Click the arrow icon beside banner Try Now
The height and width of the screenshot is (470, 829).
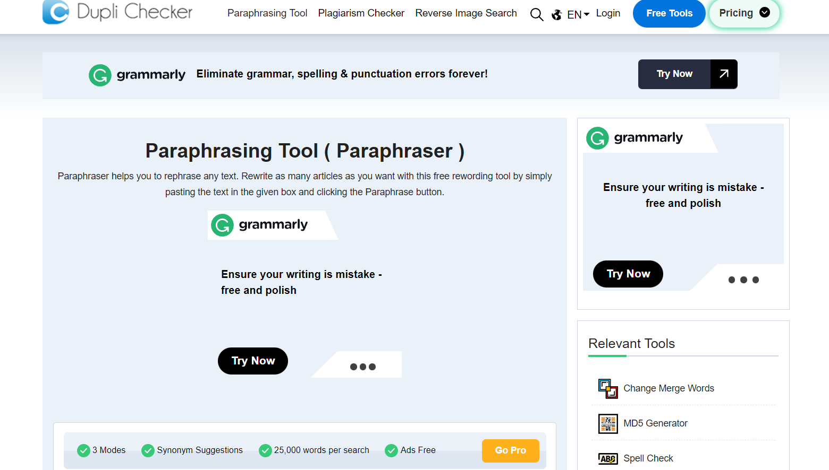point(724,74)
